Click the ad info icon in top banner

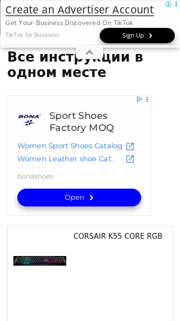point(168,4)
